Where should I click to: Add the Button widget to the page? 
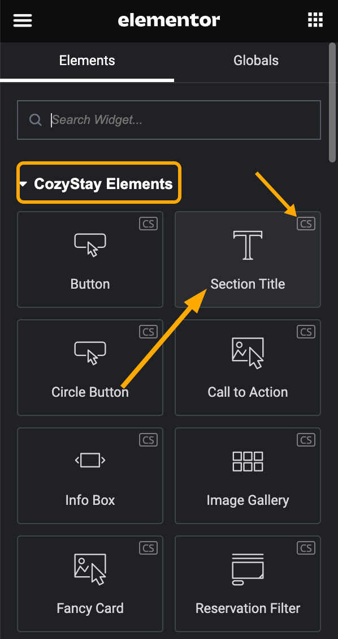(89, 259)
